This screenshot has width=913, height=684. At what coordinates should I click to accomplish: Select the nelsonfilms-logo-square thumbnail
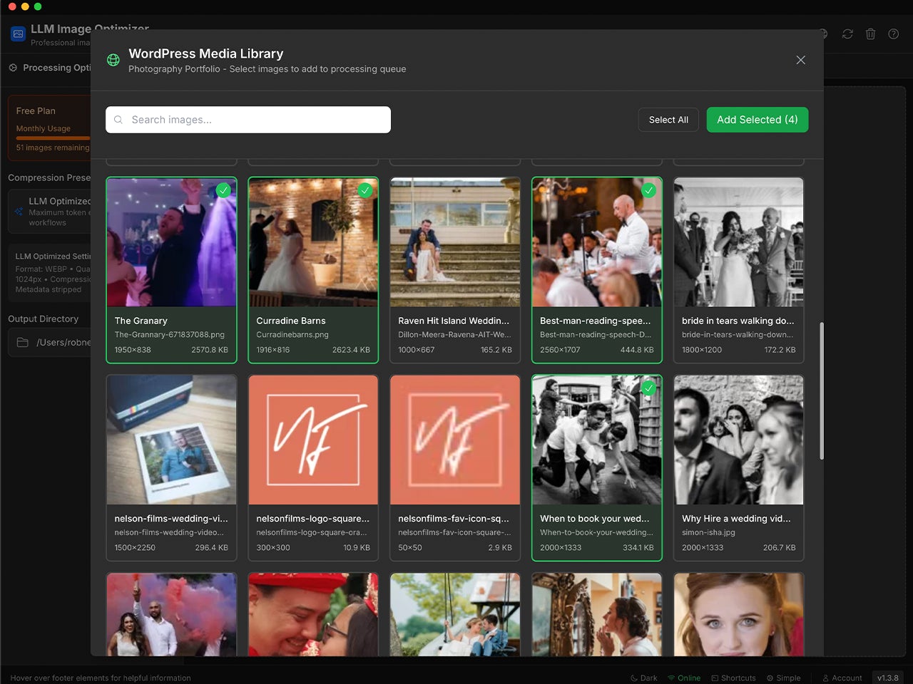313,440
